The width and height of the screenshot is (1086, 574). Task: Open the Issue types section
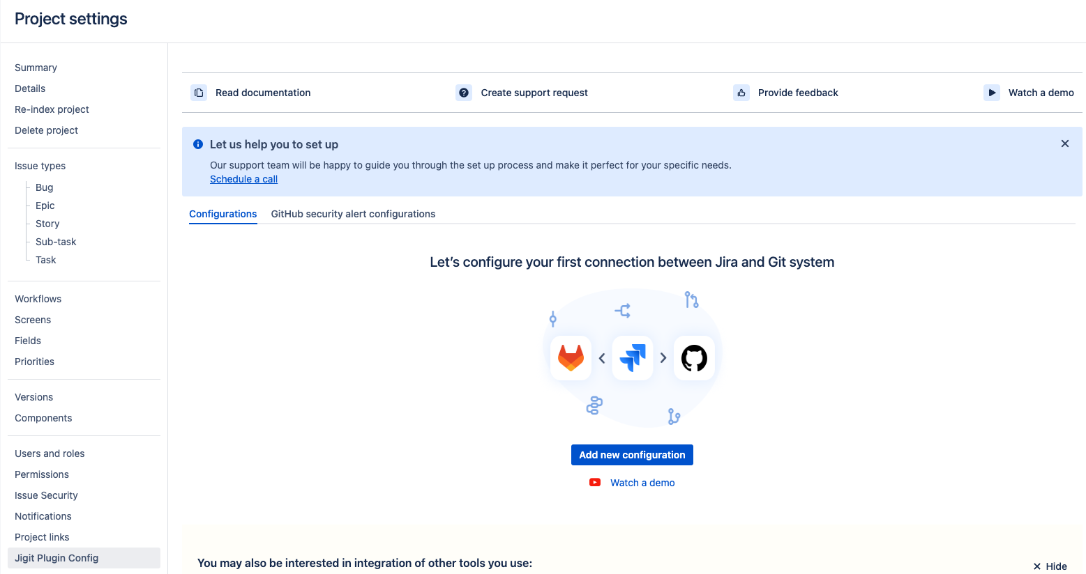coord(40,166)
